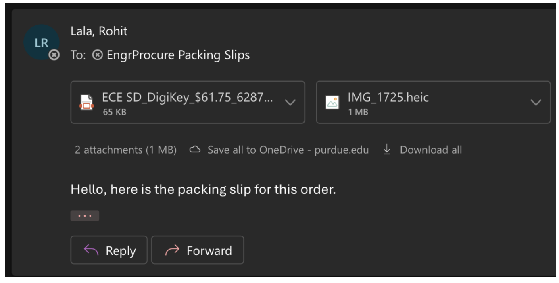Viewport: 559px width, 283px height.
Task: Click the image file icon for IMG_1725.heic
Action: [332, 103]
